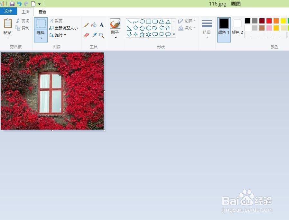Choose the hexagon shape
This screenshot has width=289, height=220.
click(149, 28)
